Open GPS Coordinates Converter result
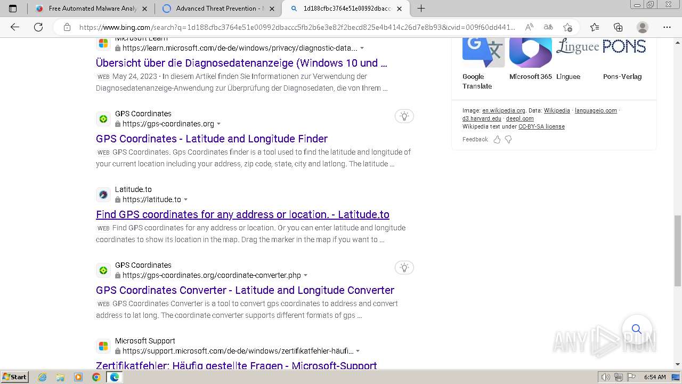The image size is (682, 384). click(245, 290)
